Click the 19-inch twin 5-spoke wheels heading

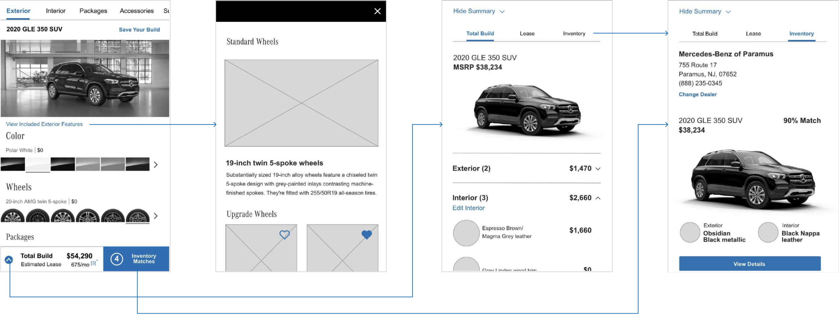[274, 163]
